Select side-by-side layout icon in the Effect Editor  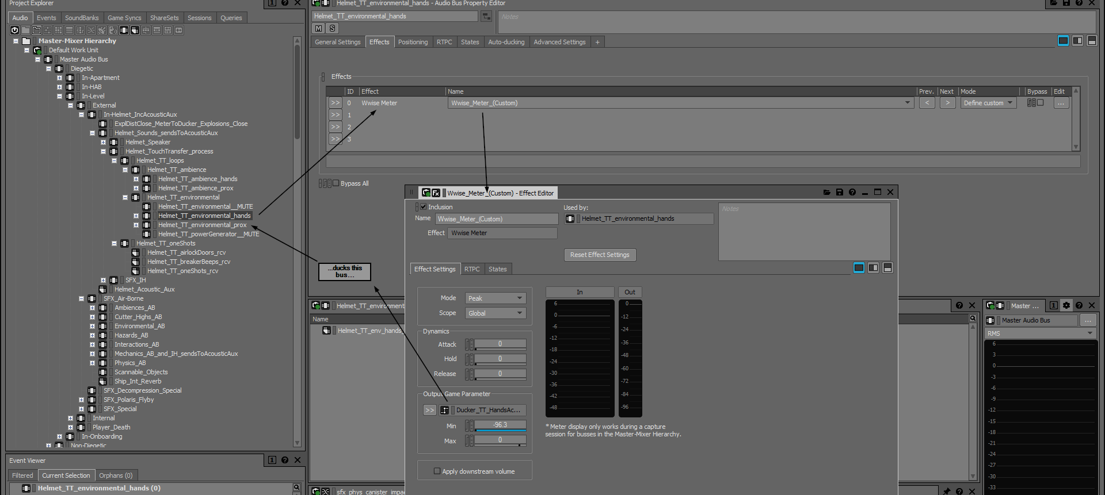873,268
